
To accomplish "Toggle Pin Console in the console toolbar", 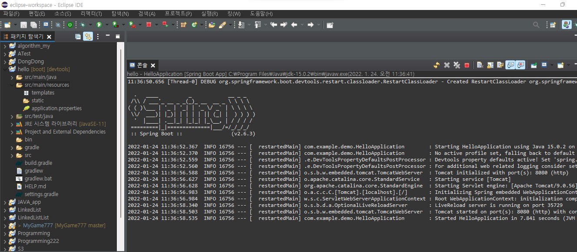I will [534, 65].
